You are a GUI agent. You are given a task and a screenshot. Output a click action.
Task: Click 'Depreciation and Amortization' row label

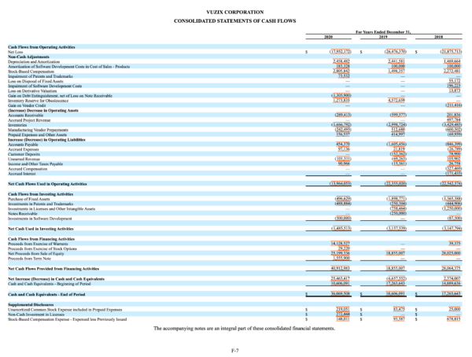[34, 61]
